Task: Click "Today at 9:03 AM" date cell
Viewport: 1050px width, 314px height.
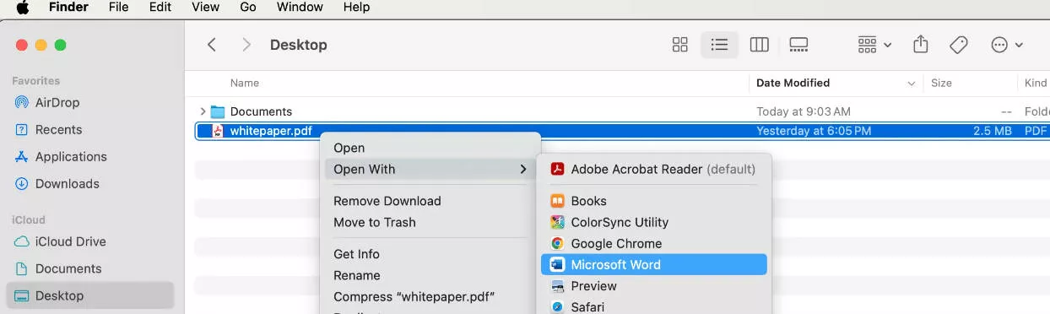Action: 804,111
